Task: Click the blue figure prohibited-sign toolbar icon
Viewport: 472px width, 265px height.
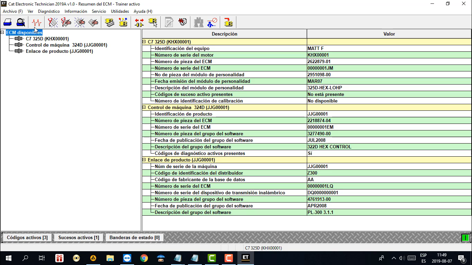Action: [x=212, y=22]
